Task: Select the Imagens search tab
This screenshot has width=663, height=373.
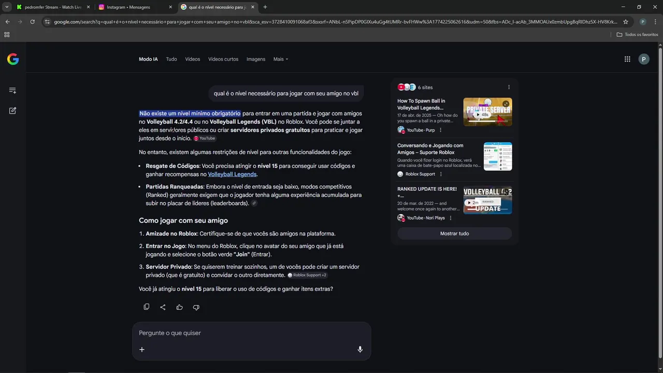Action: click(256, 59)
